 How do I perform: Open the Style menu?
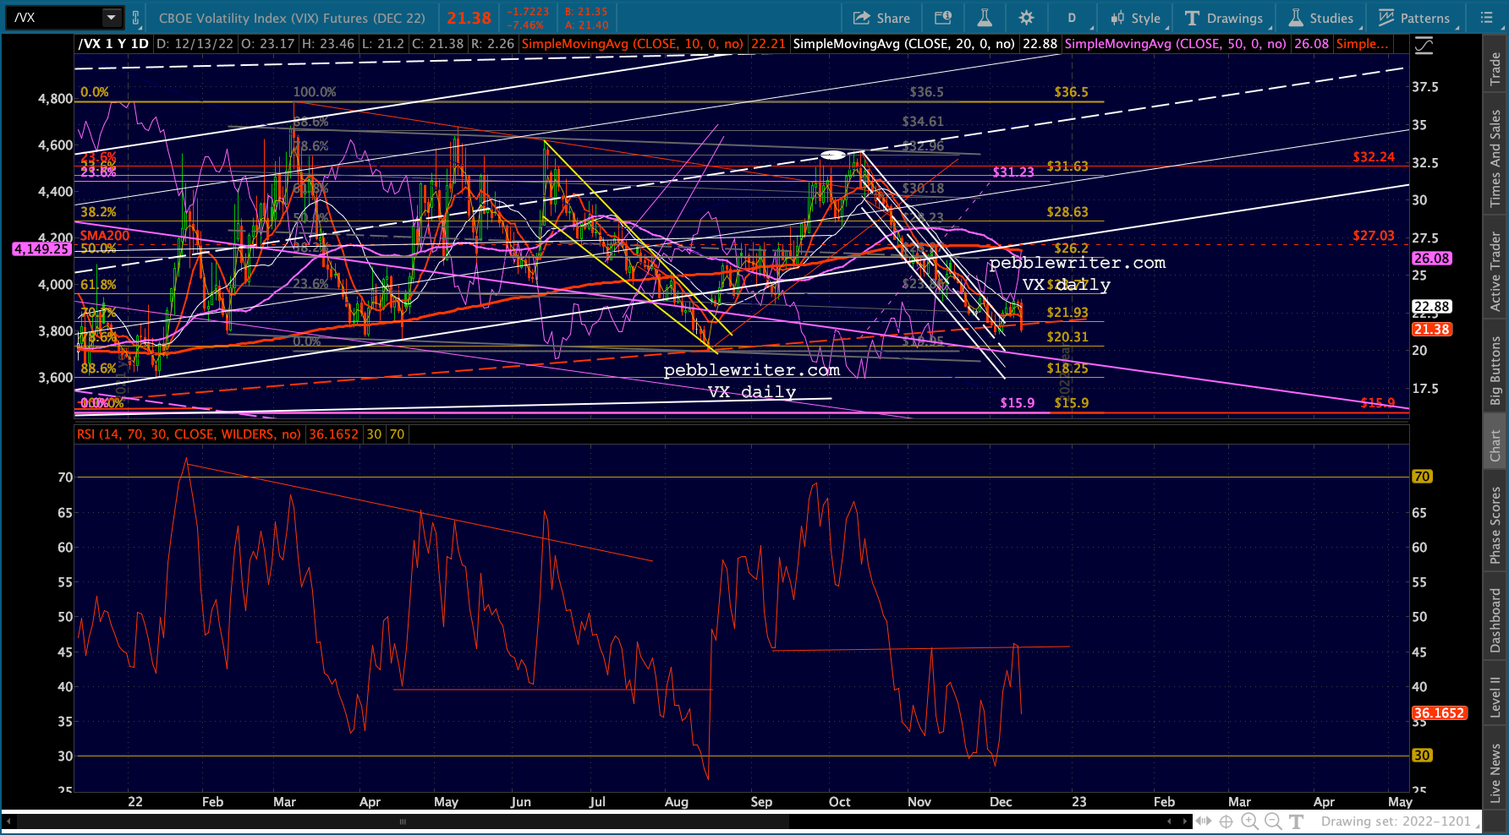point(1136,18)
